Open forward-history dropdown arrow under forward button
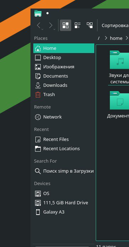The height and width of the screenshot is (247, 129). coord(54,29)
